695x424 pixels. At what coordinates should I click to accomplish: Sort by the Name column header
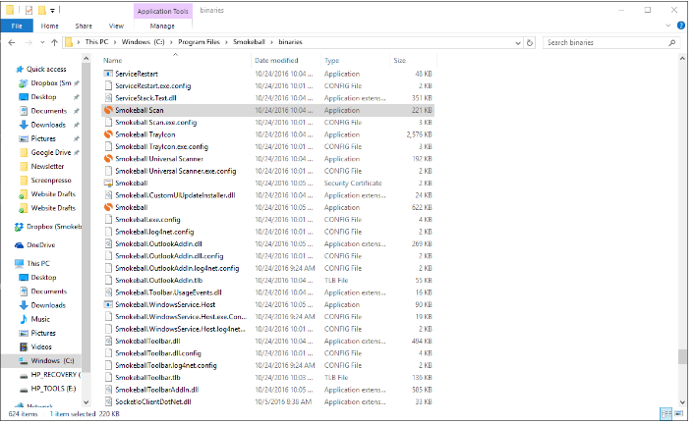[x=113, y=61]
